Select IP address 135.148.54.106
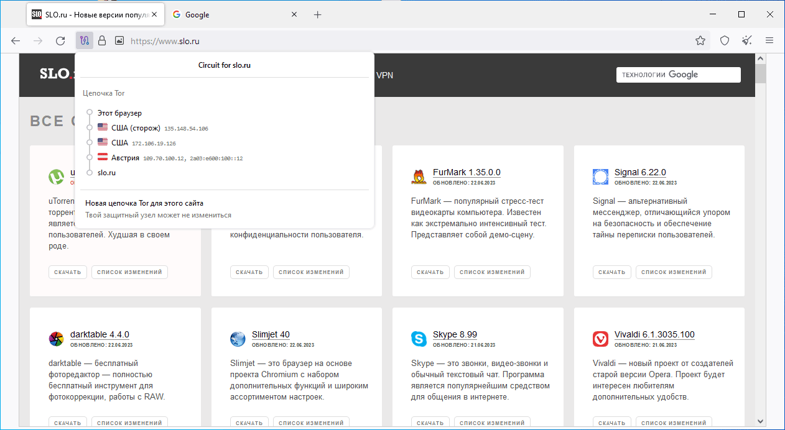Screen dimensions: 785x430 (x=186, y=129)
